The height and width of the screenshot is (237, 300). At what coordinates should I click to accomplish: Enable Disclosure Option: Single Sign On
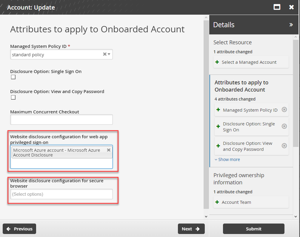pos(13,77)
